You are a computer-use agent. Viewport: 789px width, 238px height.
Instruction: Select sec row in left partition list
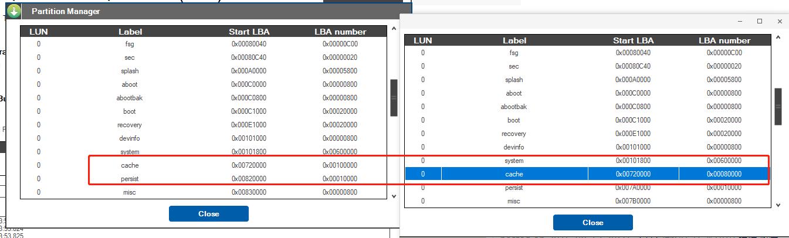click(204, 57)
